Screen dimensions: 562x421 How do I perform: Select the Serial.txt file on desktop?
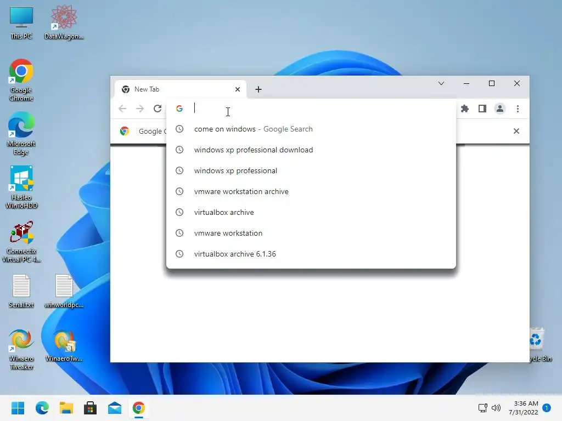[21, 291]
